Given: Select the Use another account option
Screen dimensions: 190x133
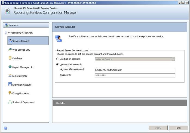Looking at the screenshot, I should pos(57,64).
